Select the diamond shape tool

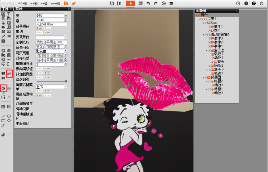point(9,120)
